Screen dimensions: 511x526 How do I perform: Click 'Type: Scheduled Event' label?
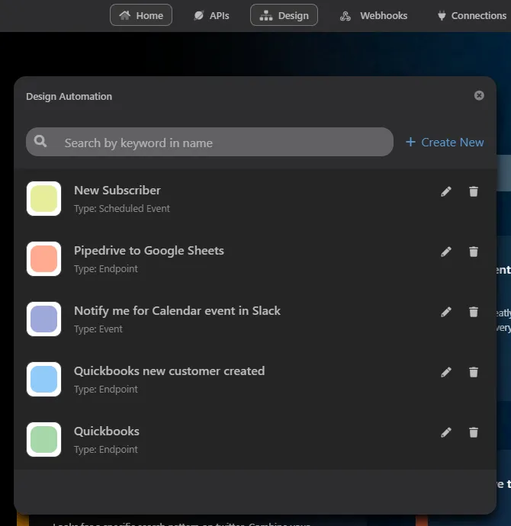(122, 209)
